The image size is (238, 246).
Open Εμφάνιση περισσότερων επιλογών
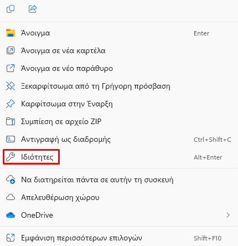119,238
